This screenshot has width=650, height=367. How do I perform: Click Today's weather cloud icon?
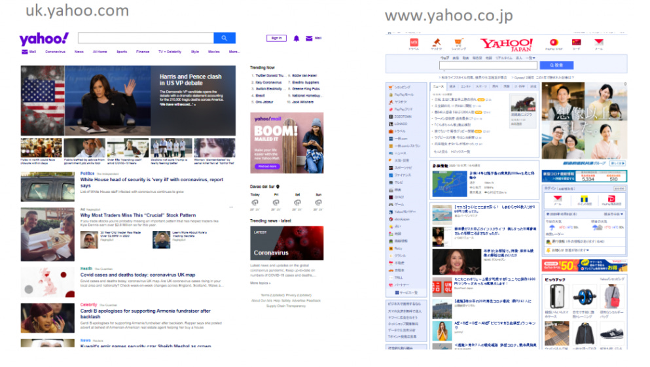255,203
